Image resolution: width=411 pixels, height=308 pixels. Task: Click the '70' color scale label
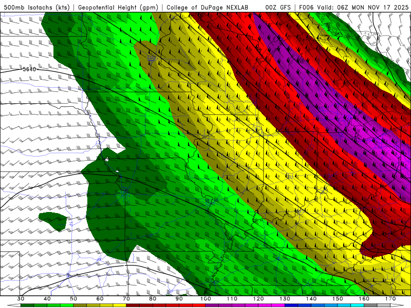[126, 299]
